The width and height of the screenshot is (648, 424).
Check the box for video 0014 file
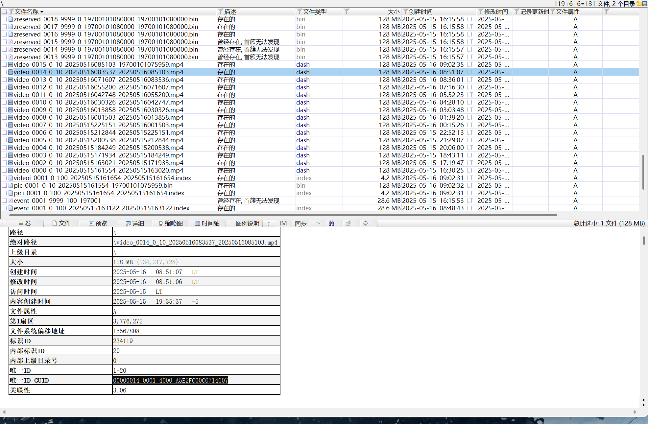click(x=5, y=72)
